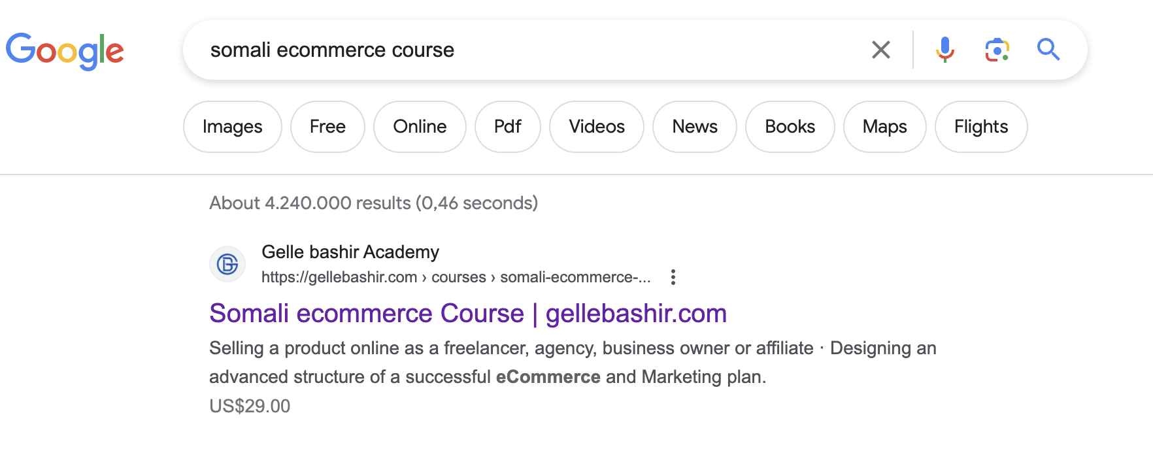Focus the search input field
The image size is (1153, 464).
click(x=523, y=50)
